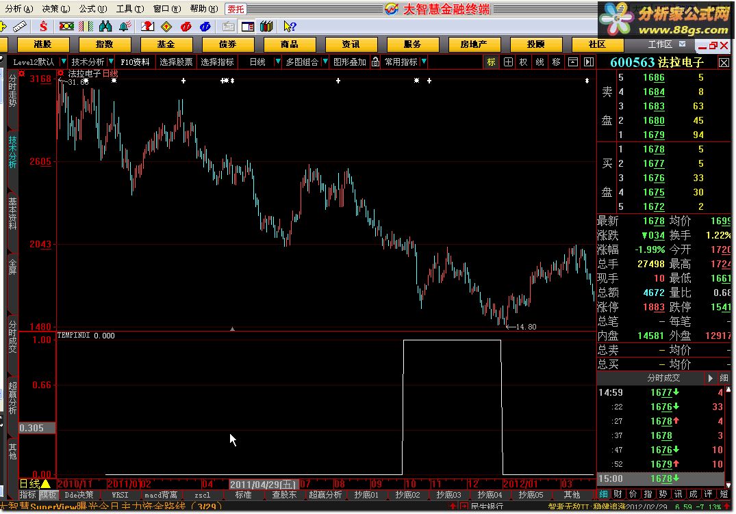Image resolution: width=736 pixels, height=514 pixels.
Task: Click the 图形叠加 toolbar item
Action: coord(350,62)
